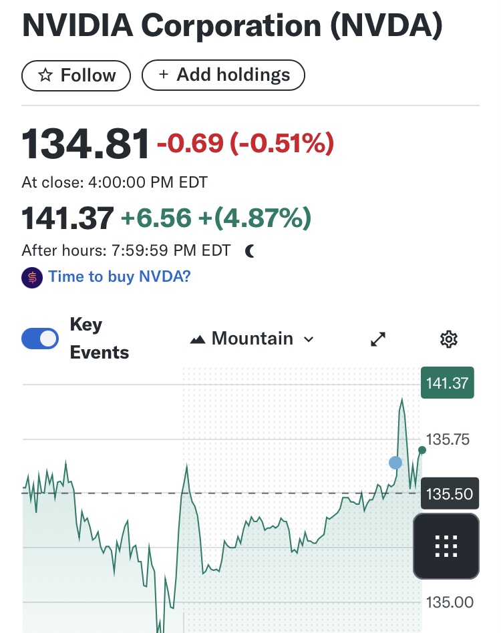The width and height of the screenshot is (501, 633).
Task: Click the green 141.37 chart price tag
Action: coord(447,383)
